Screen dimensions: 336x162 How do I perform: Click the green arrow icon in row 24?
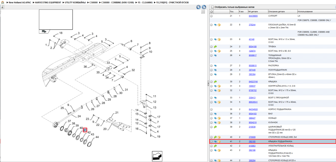[215, 46]
